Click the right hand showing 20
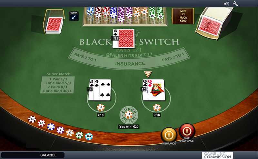258x159 pixels. click(x=154, y=90)
